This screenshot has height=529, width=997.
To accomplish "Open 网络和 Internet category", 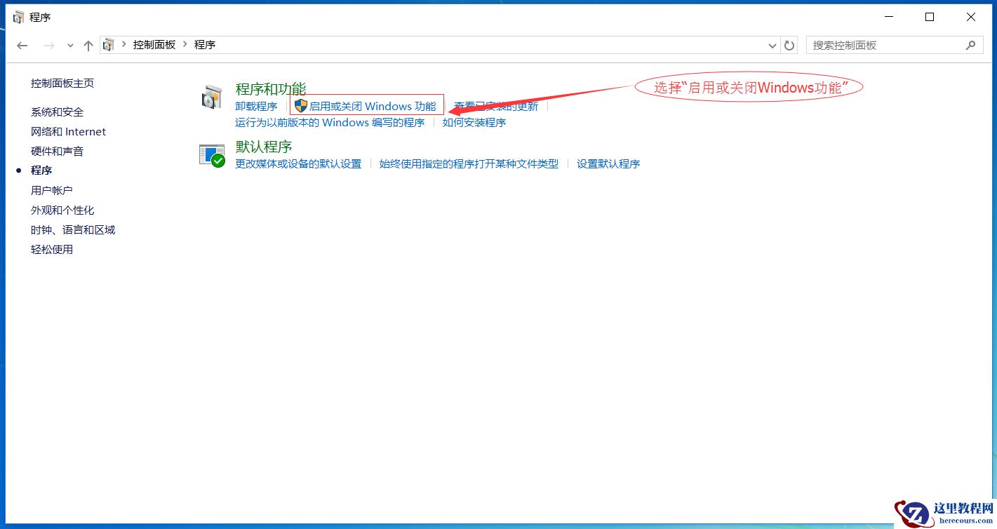I will [x=69, y=131].
